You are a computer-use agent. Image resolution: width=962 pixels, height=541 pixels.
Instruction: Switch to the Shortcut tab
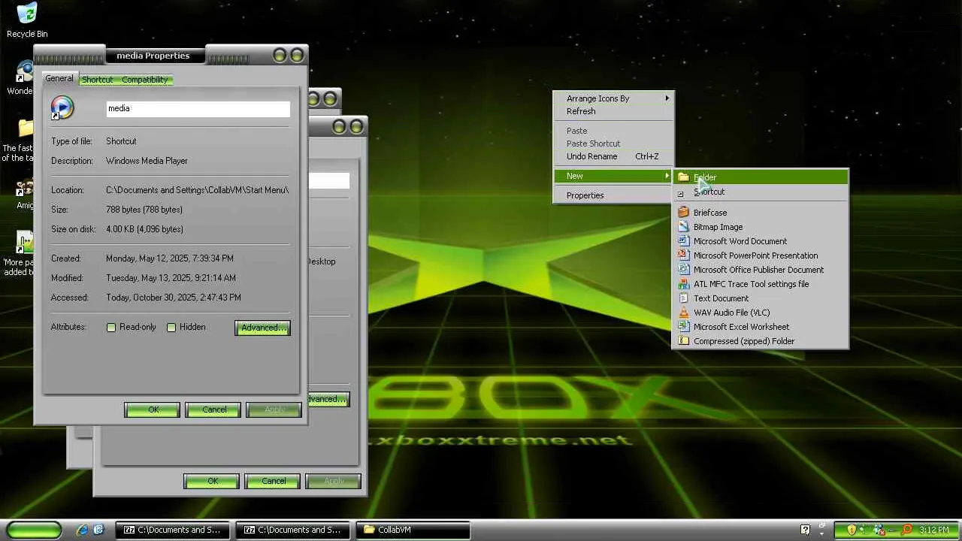pyautogui.click(x=98, y=80)
